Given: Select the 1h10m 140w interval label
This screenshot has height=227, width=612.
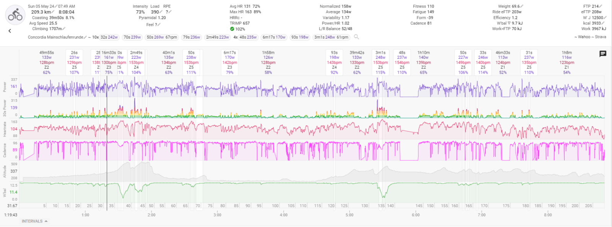Looking at the screenshot, I should (423, 62).
